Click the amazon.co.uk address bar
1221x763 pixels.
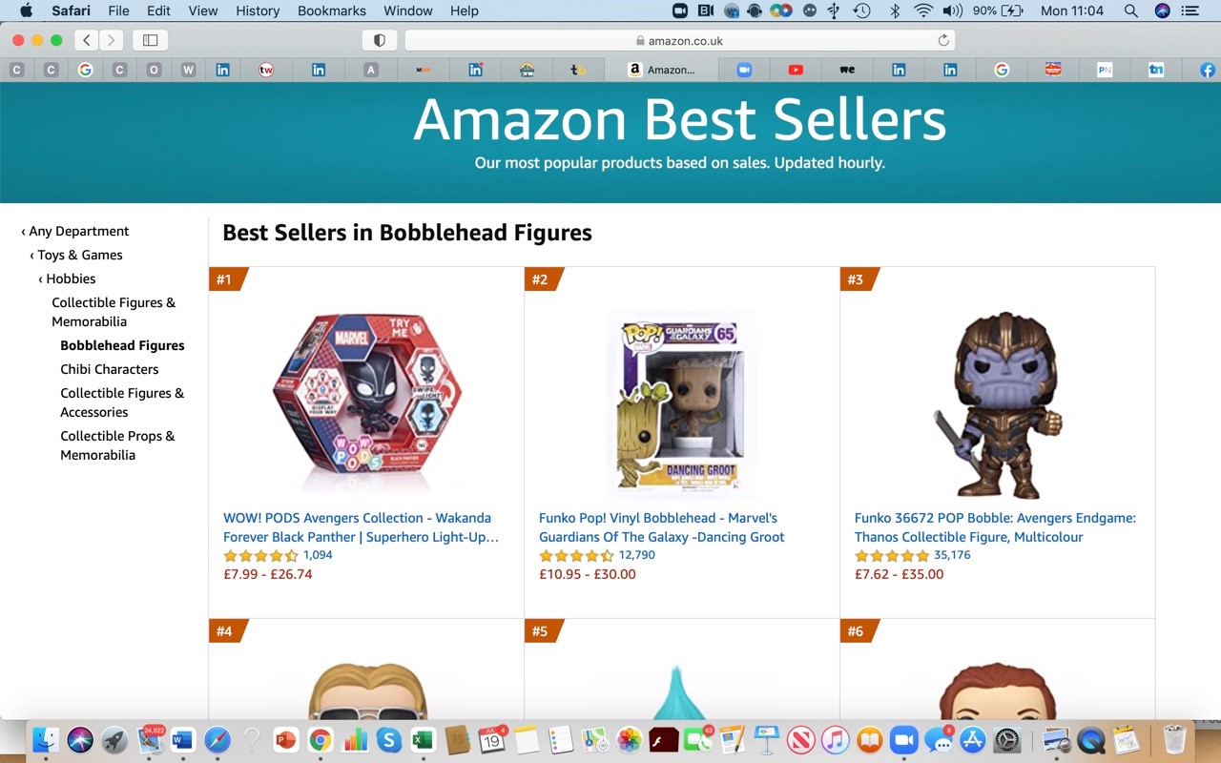click(679, 40)
